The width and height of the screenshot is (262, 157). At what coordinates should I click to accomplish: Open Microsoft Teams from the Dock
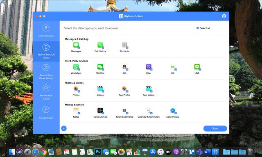(x=199, y=152)
